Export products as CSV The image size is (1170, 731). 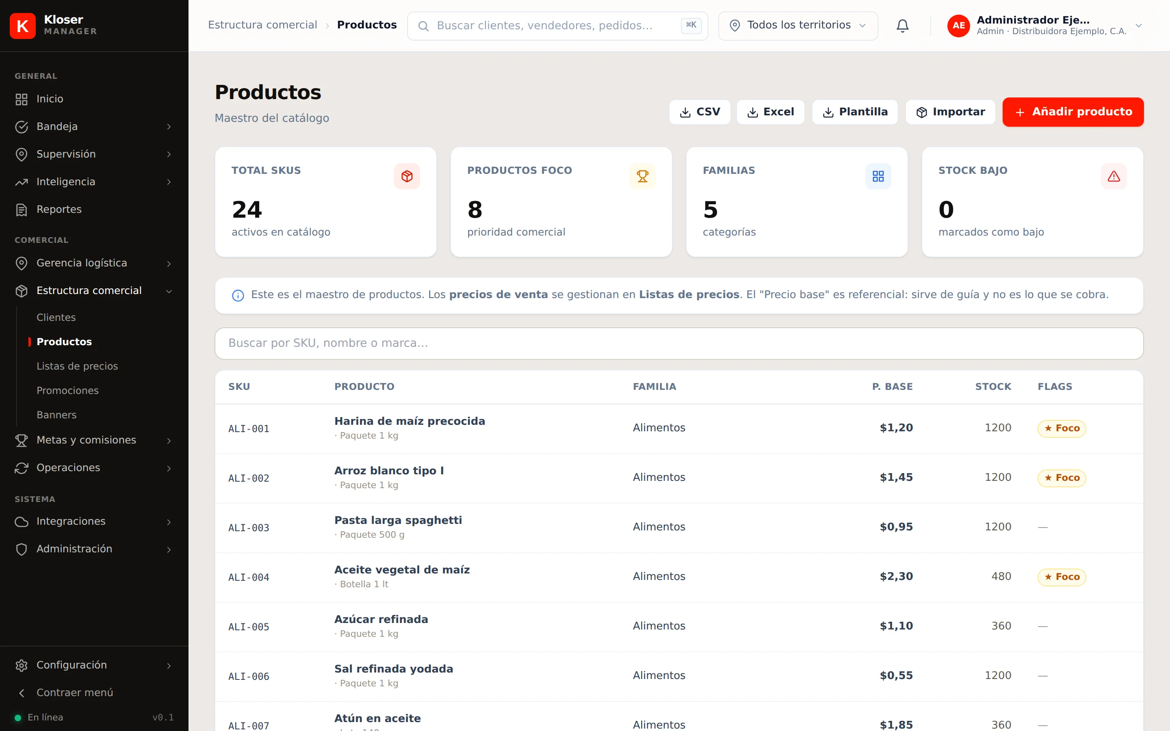click(700, 112)
